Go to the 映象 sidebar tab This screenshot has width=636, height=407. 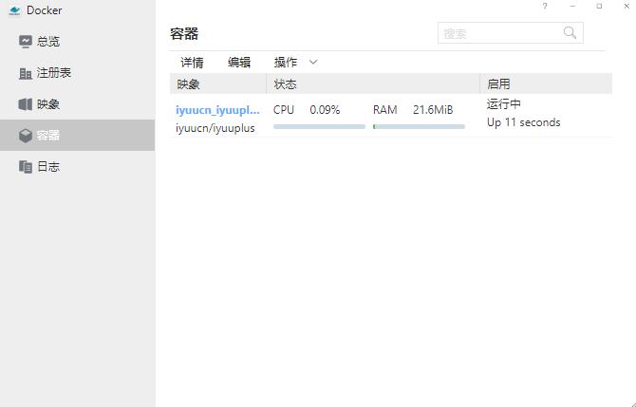[x=78, y=104]
